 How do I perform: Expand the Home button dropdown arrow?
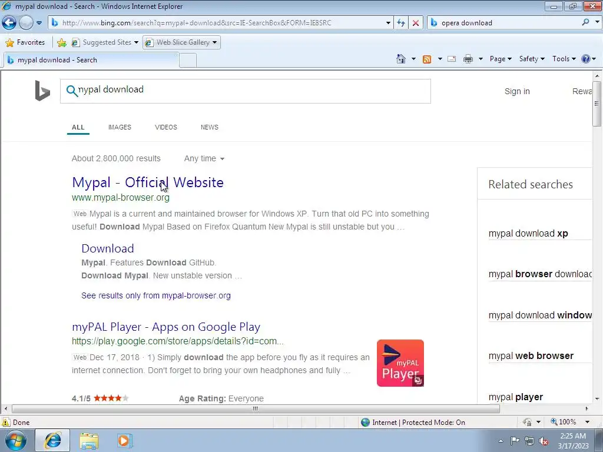coord(413,59)
